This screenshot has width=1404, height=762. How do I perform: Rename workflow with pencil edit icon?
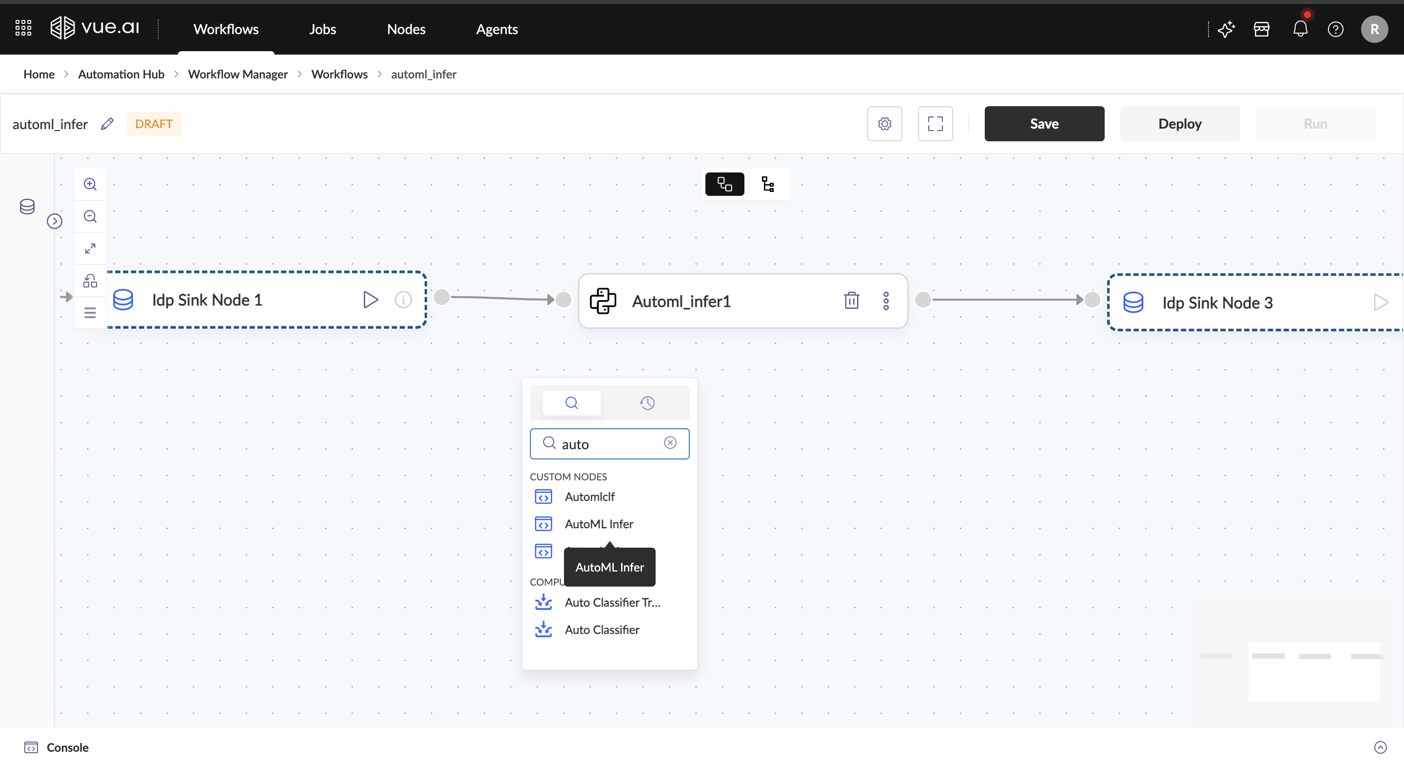click(x=107, y=124)
